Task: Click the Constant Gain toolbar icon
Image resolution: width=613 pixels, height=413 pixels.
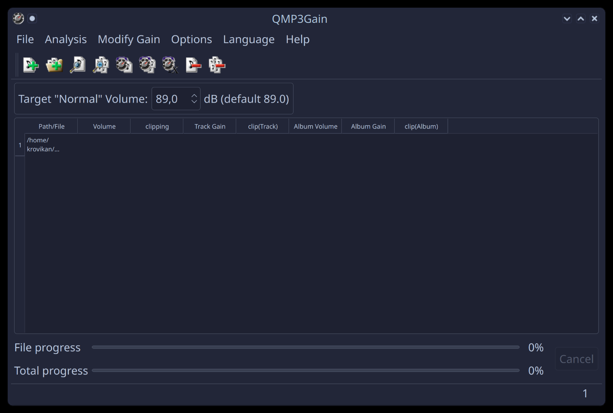Action: tap(170, 65)
